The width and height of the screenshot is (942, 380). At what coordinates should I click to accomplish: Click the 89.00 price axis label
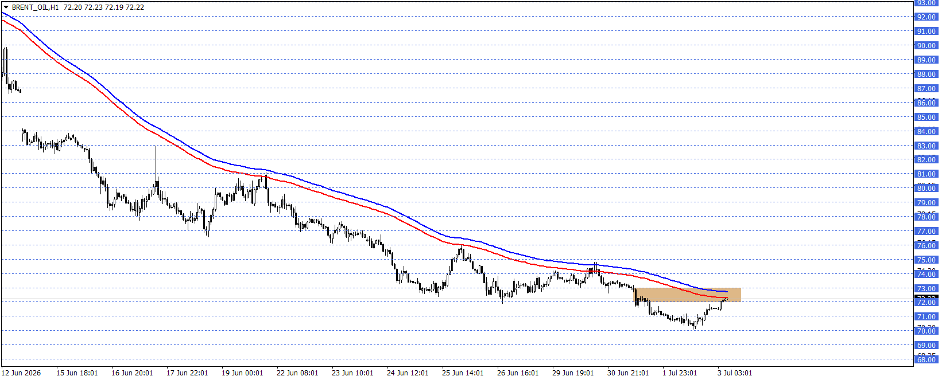point(926,60)
